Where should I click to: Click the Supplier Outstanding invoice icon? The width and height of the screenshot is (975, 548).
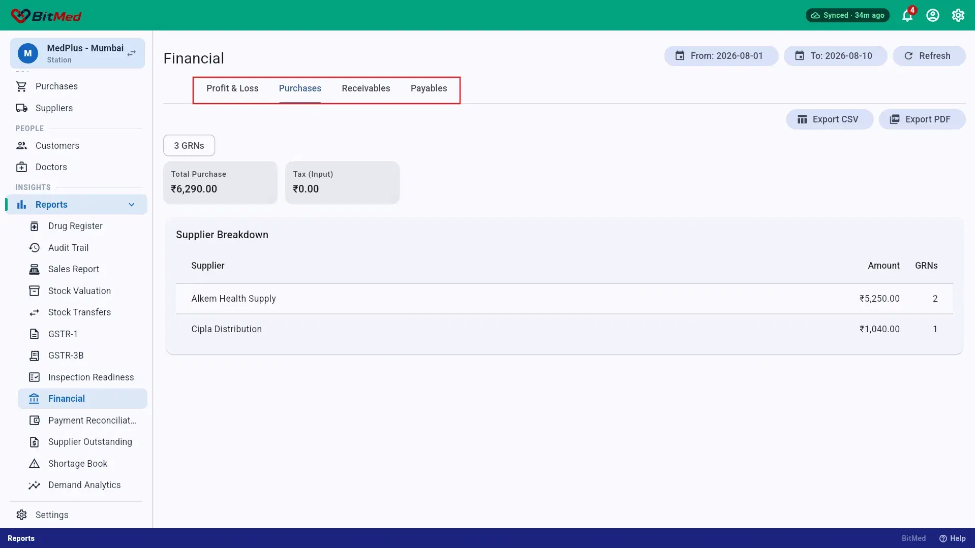[34, 442]
